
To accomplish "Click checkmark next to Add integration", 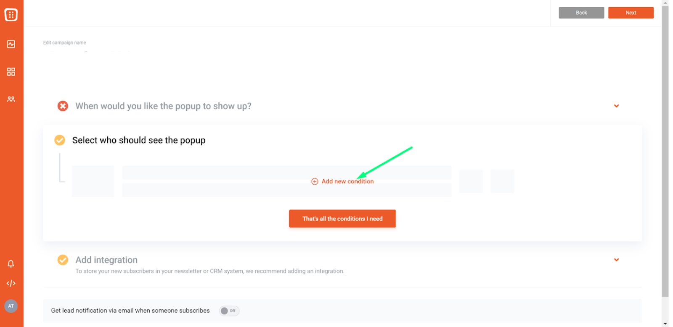I will tap(63, 260).
